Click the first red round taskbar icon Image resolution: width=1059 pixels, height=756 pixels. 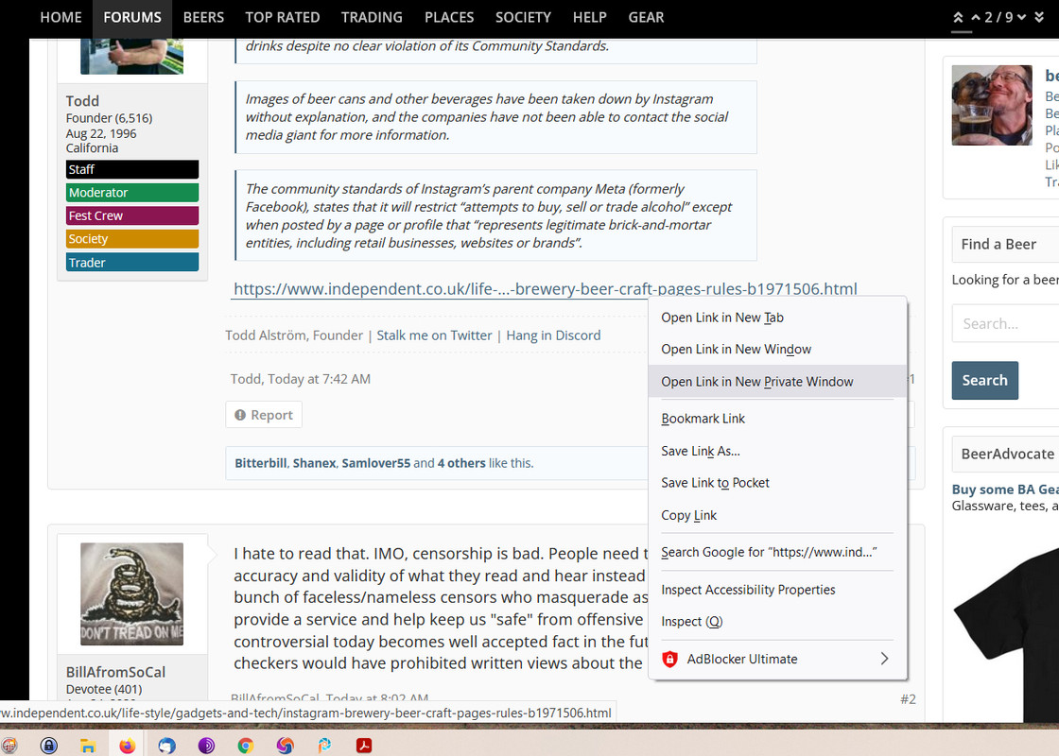(x=9, y=746)
